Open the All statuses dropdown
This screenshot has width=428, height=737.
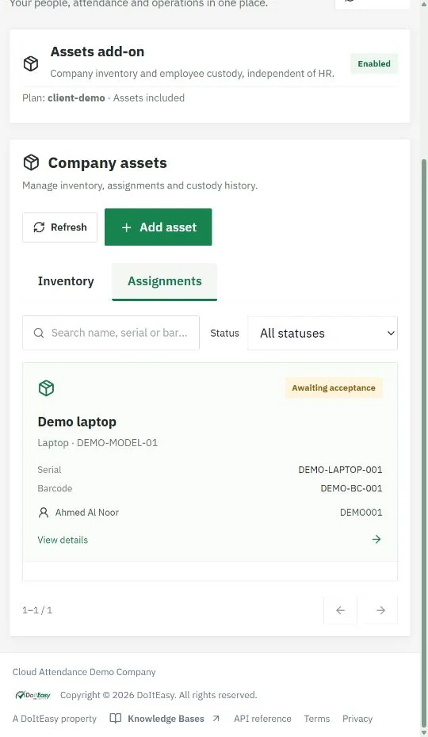pos(323,334)
